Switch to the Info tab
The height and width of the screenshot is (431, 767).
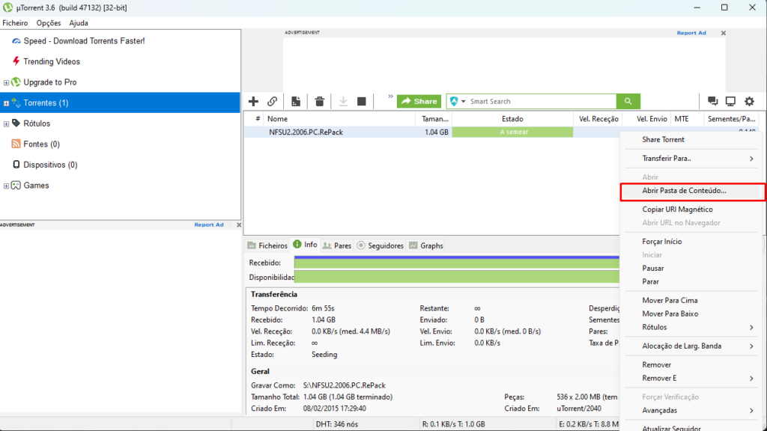click(x=306, y=245)
